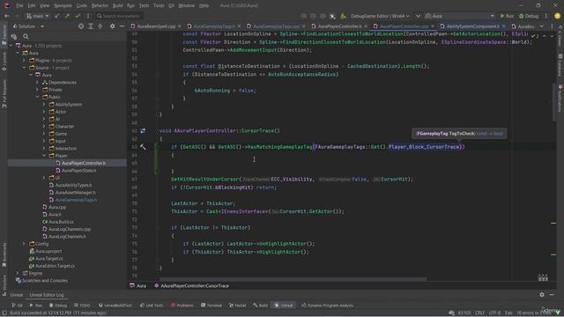Hide the Solution panel with minus icon
Image resolution: width=564 pixels, height=317 pixels.
coord(122,26)
